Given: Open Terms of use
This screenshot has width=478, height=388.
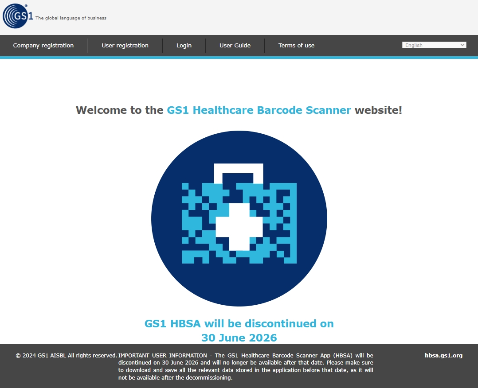Looking at the screenshot, I should point(296,45).
